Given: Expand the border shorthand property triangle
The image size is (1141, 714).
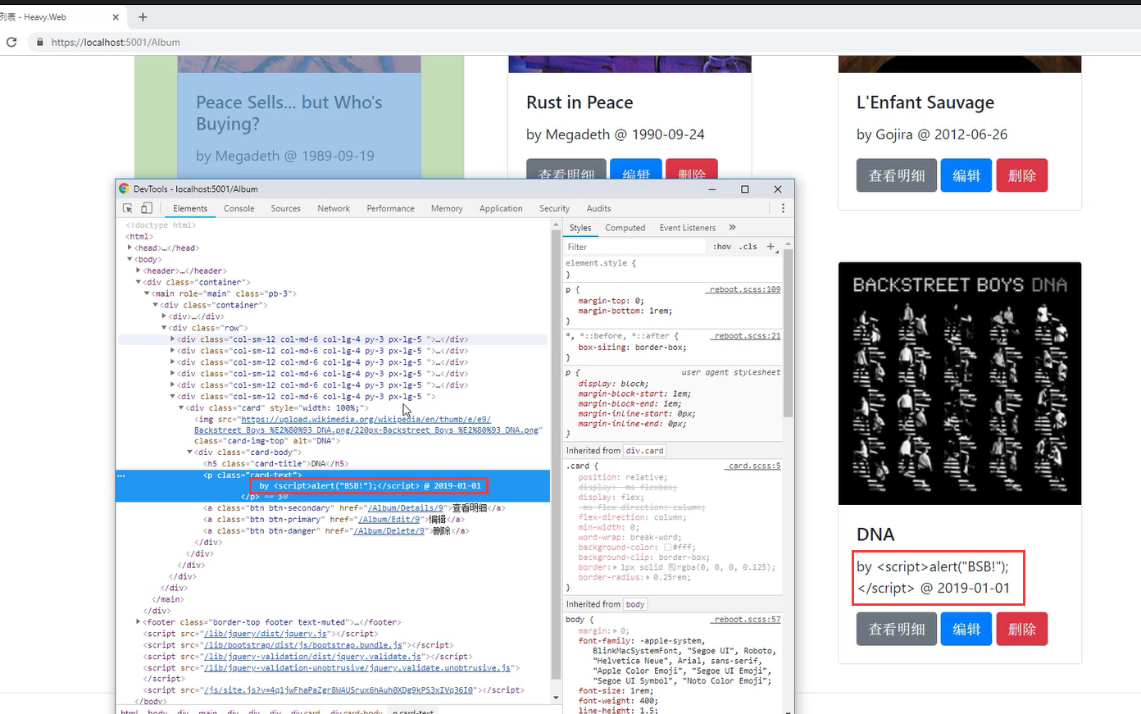Looking at the screenshot, I should 616,567.
